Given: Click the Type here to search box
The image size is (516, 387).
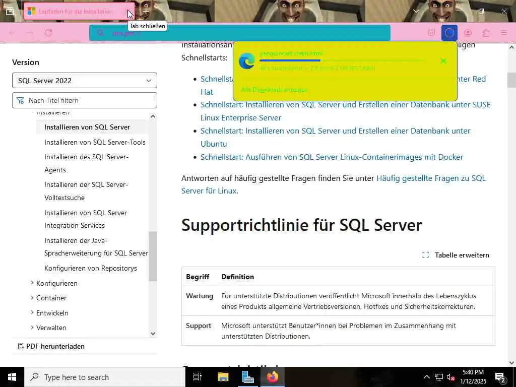Looking at the screenshot, I should [x=105, y=377].
